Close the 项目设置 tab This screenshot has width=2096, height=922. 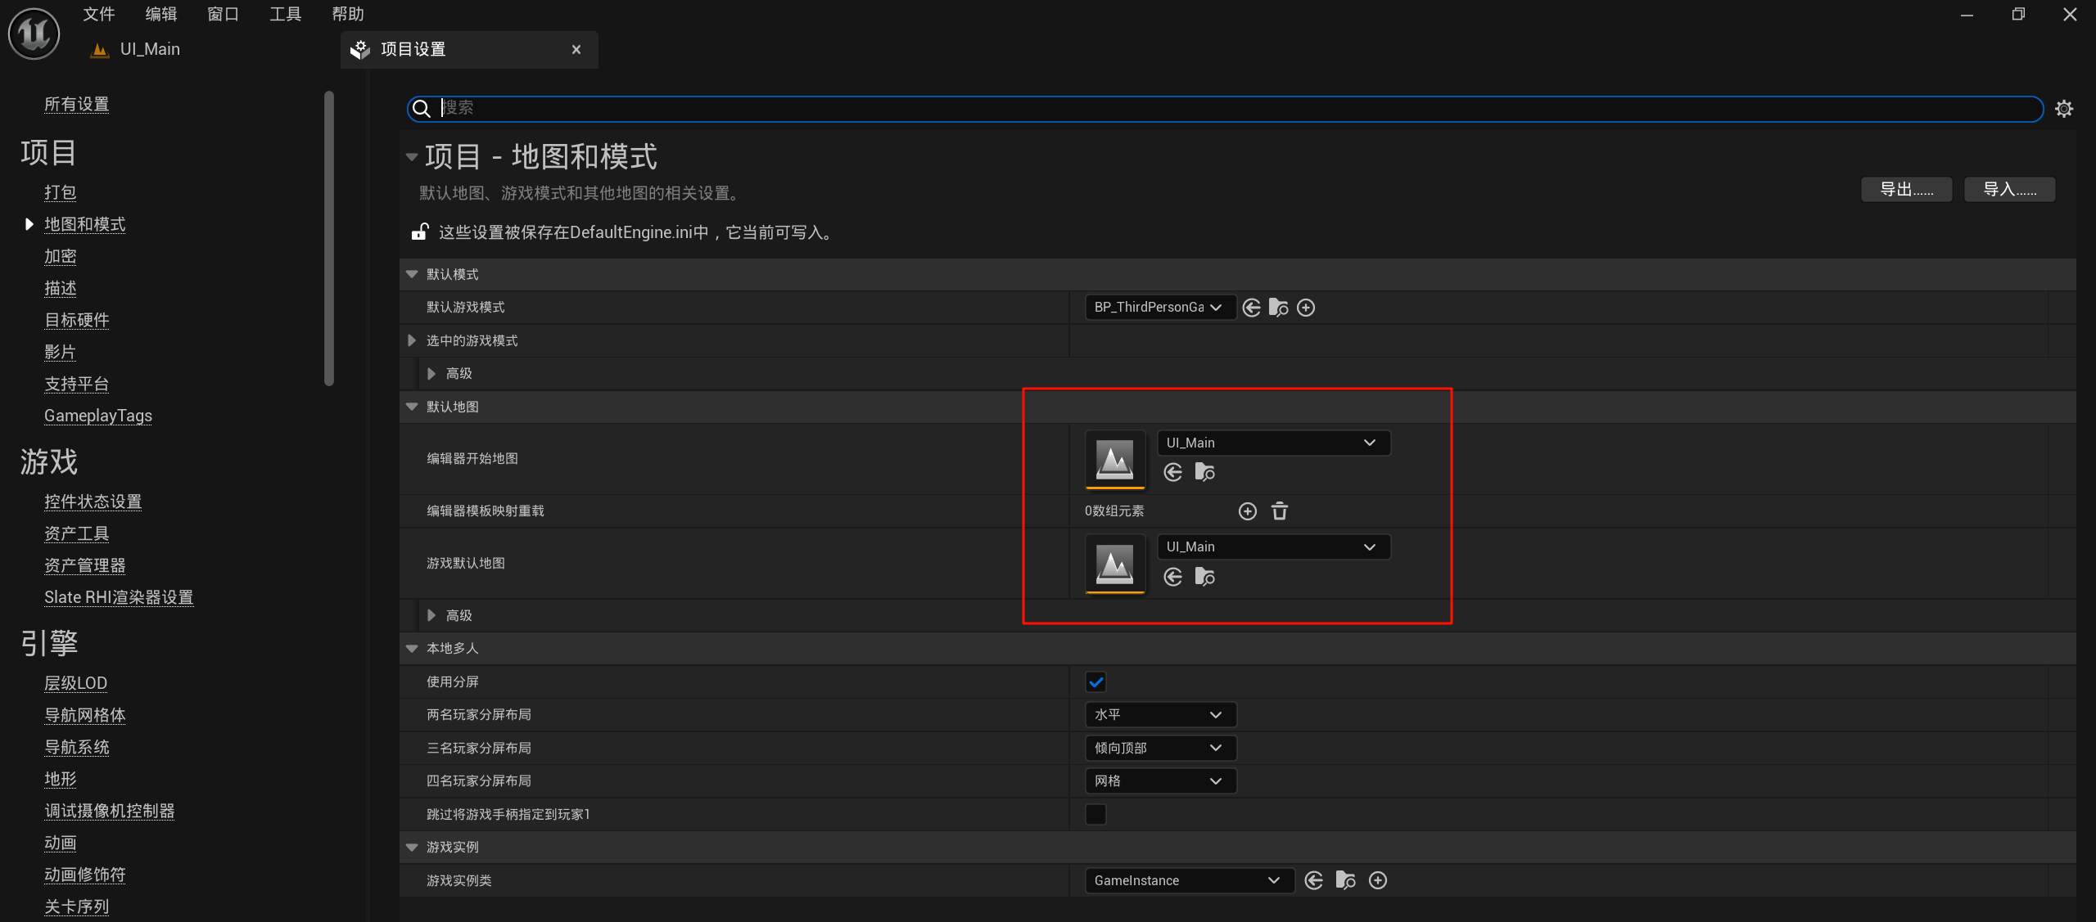click(x=576, y=50)
